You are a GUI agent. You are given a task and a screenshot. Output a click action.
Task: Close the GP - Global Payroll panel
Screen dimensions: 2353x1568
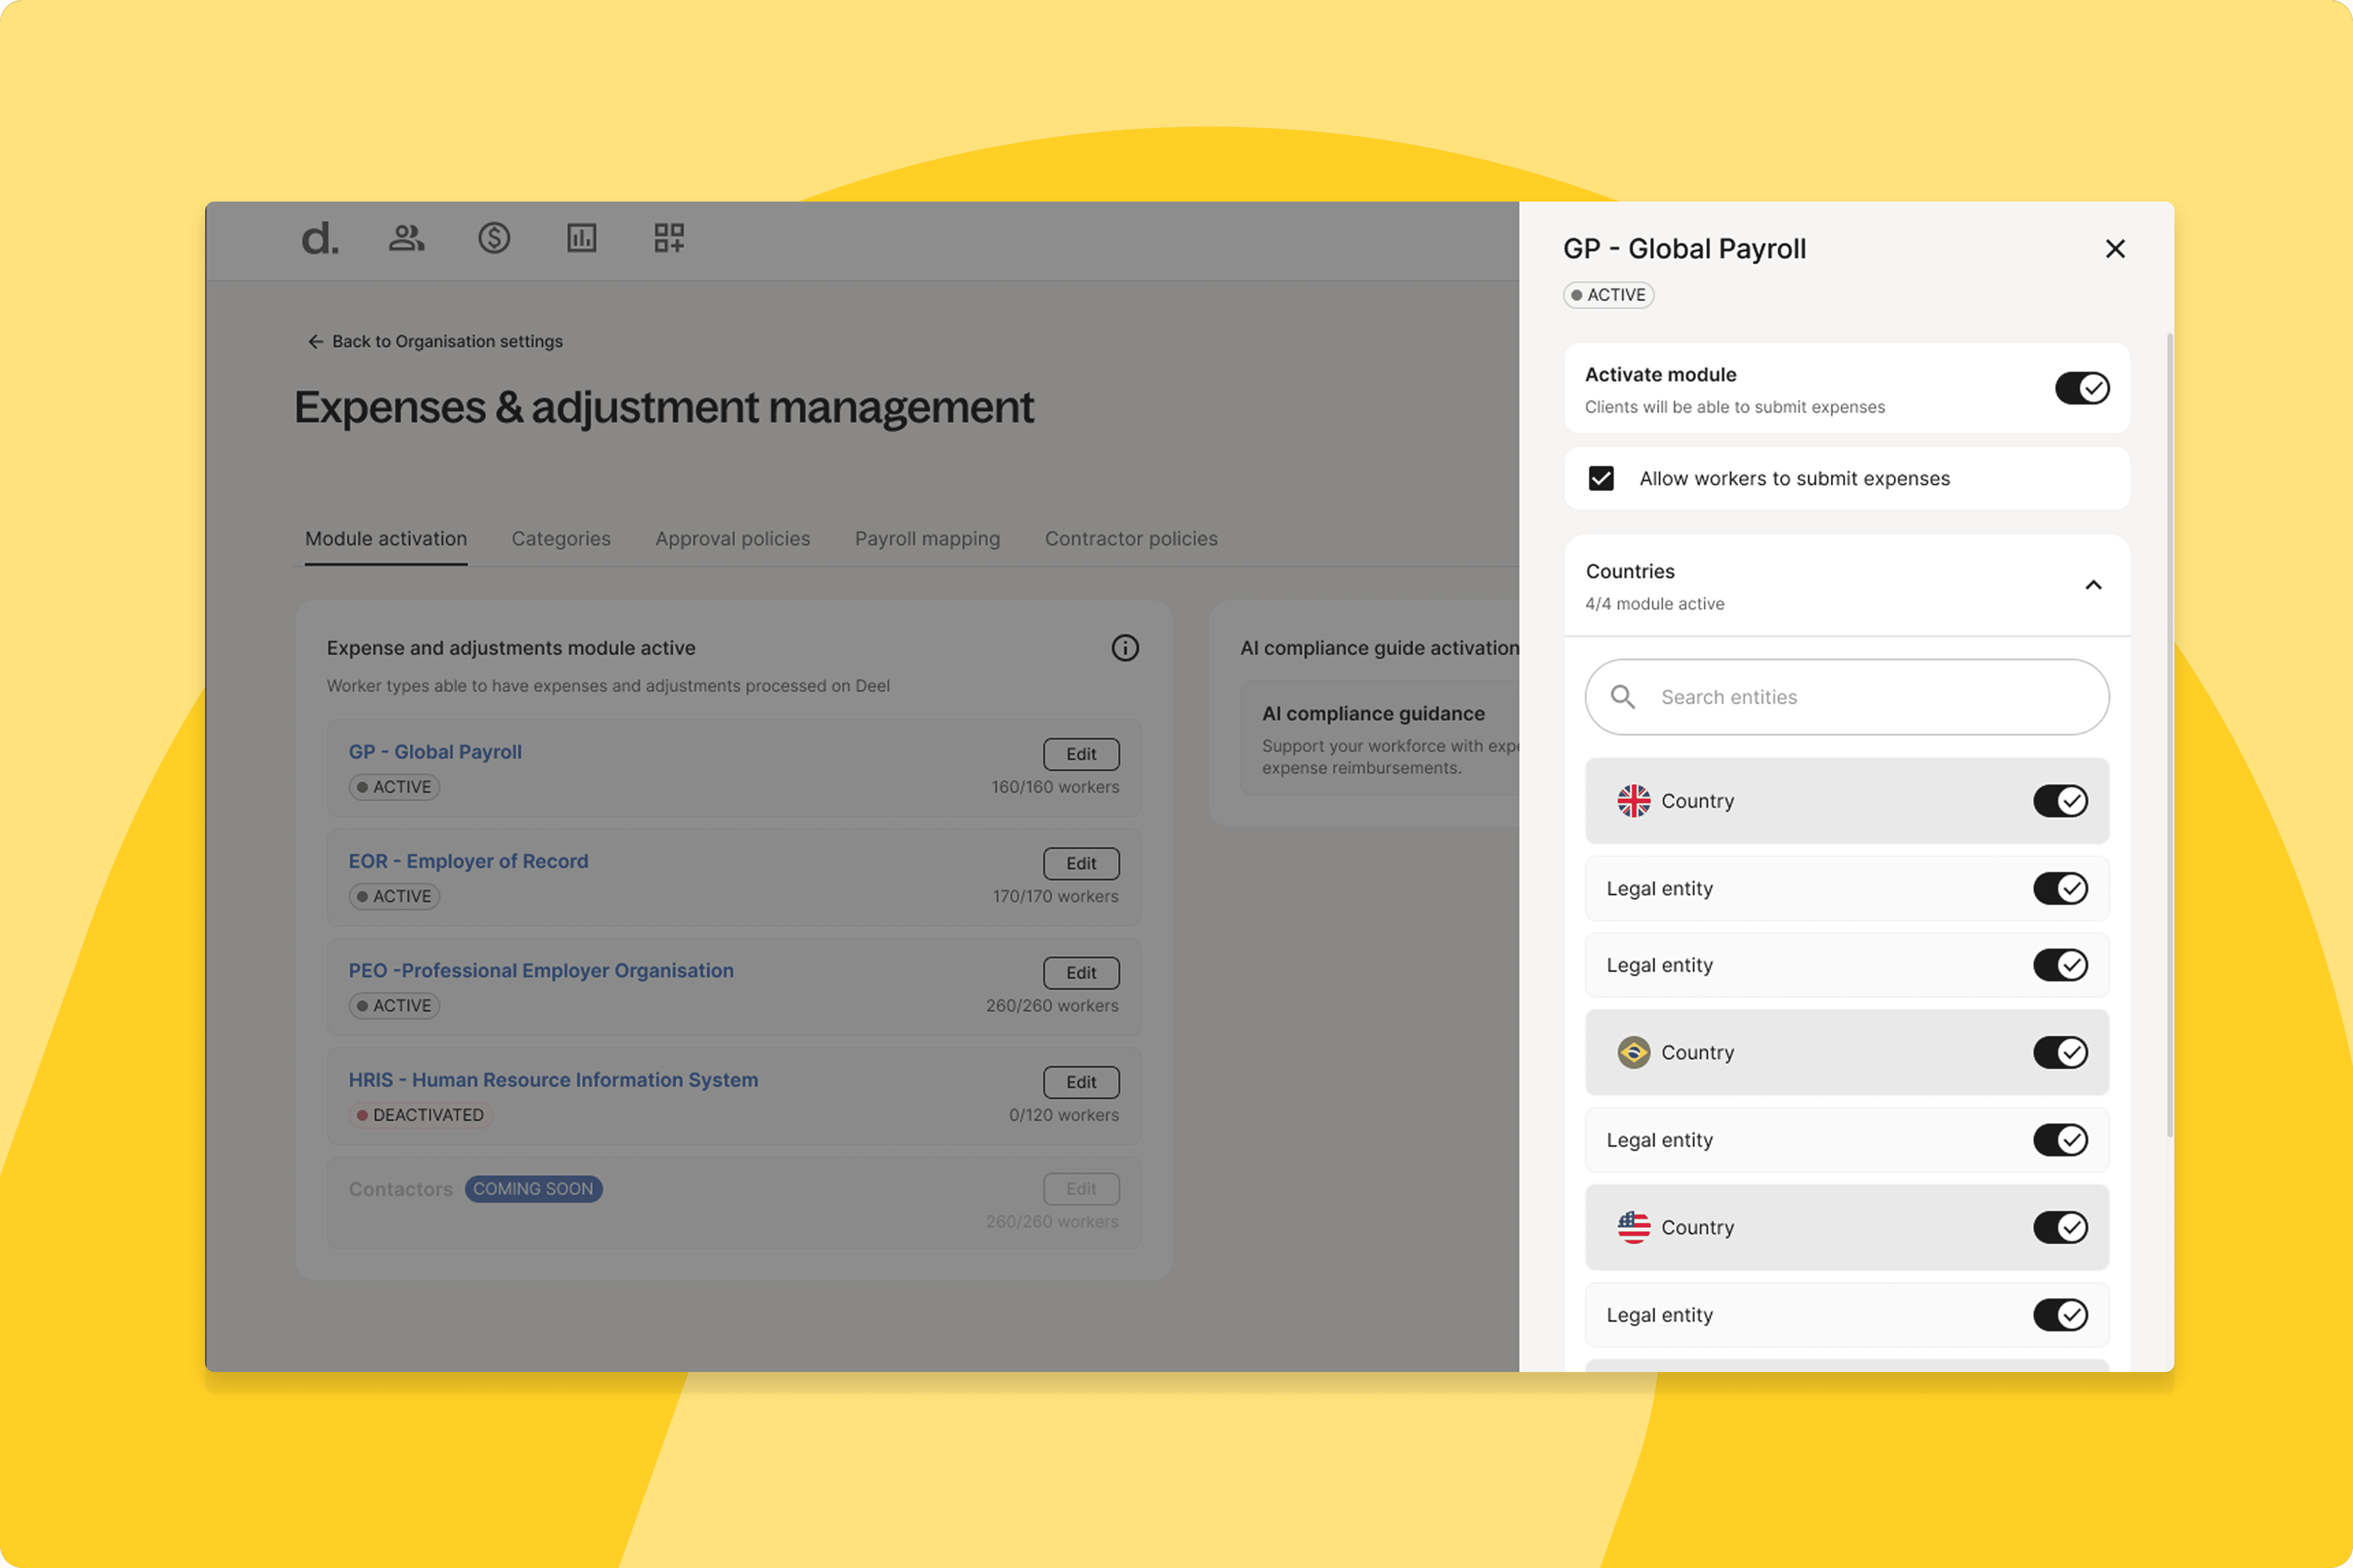pos(2115,249)
